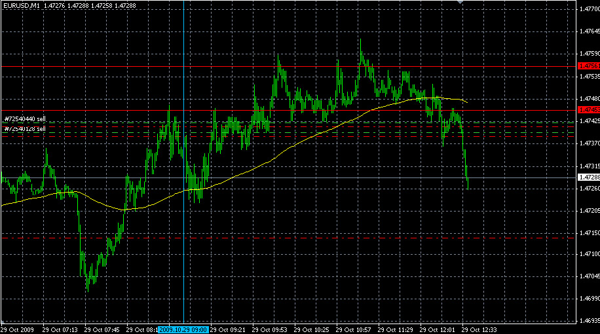Click the red 1.47453 price label
This screenshot has height=334, width=600.
coord(589,109)
